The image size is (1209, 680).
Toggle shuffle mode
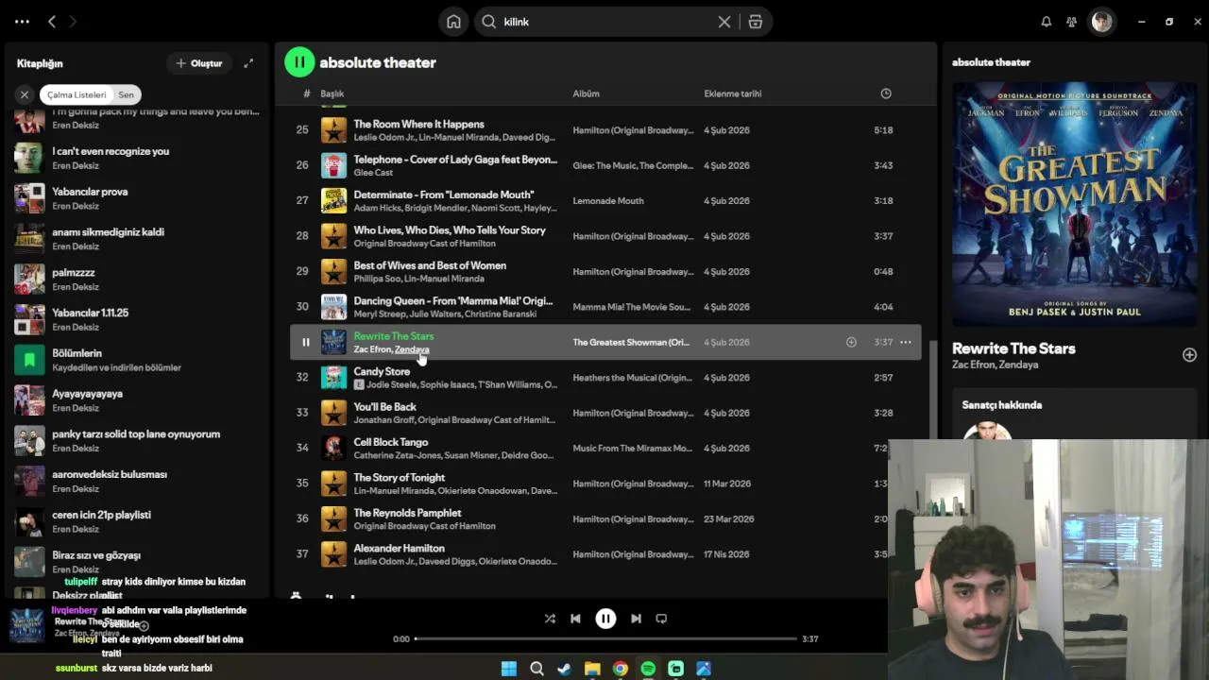tap(550, 619)
